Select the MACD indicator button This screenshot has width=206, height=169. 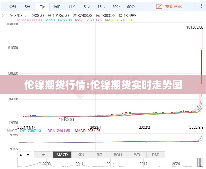point(62,155)
